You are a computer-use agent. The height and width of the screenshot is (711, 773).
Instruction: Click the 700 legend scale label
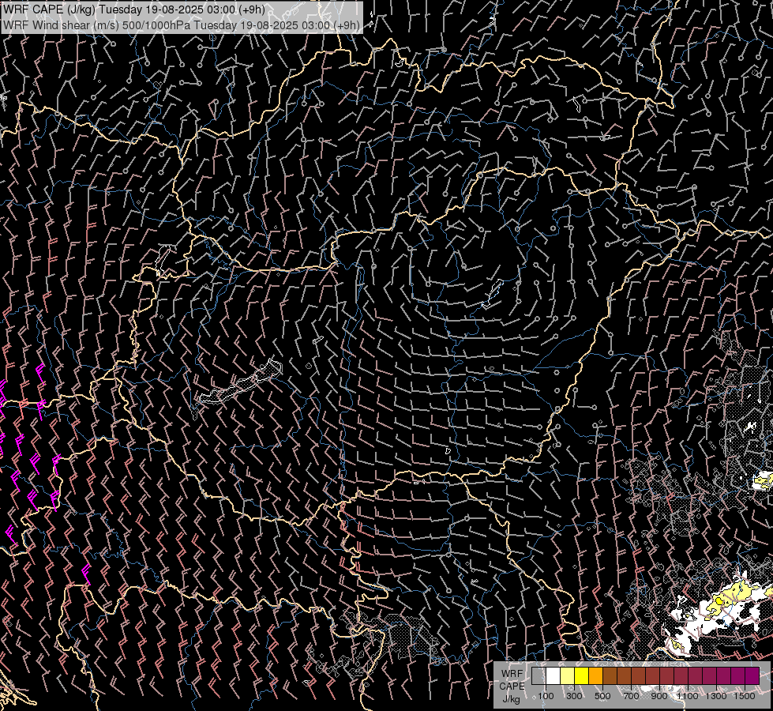tap(631, 696)
